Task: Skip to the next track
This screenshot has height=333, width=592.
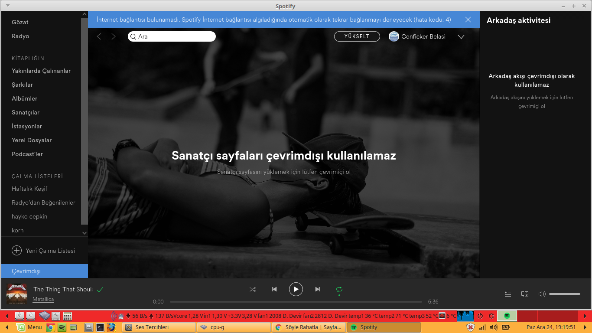Action: click(318, 289)
